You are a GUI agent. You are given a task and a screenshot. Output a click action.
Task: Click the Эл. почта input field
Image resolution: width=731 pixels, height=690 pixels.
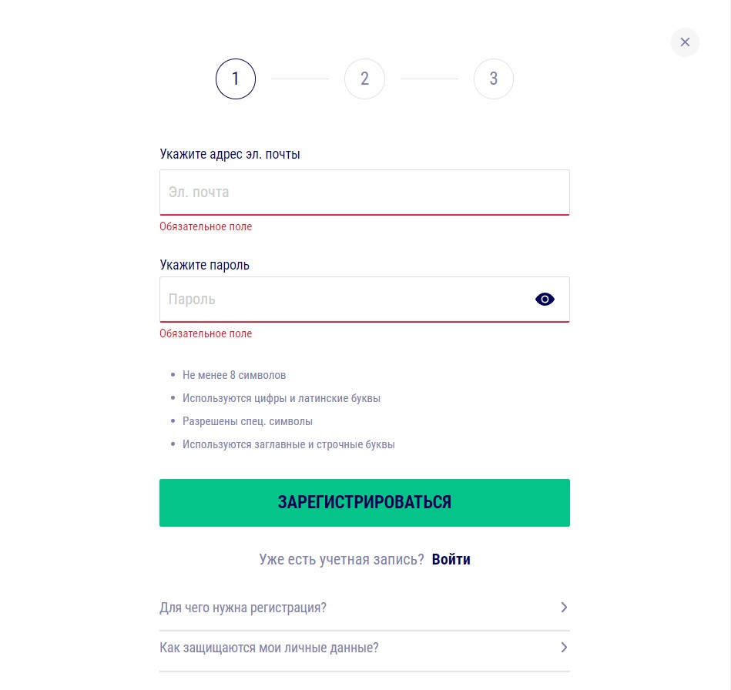coord(364,193)
